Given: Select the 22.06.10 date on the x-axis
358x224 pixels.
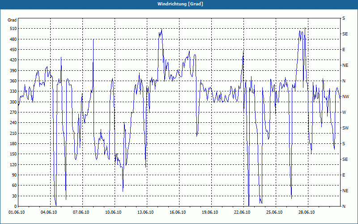Looking at the screenshot, I should click(x=242, y=212).
